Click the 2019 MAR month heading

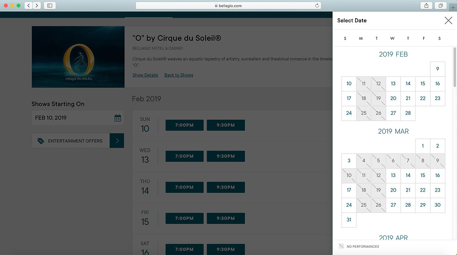point(393,131)
